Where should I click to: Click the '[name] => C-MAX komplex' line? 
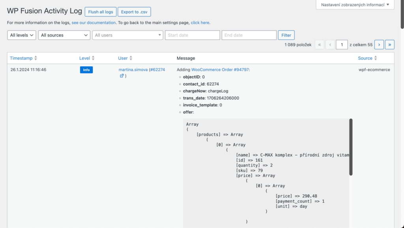[292, 155]
